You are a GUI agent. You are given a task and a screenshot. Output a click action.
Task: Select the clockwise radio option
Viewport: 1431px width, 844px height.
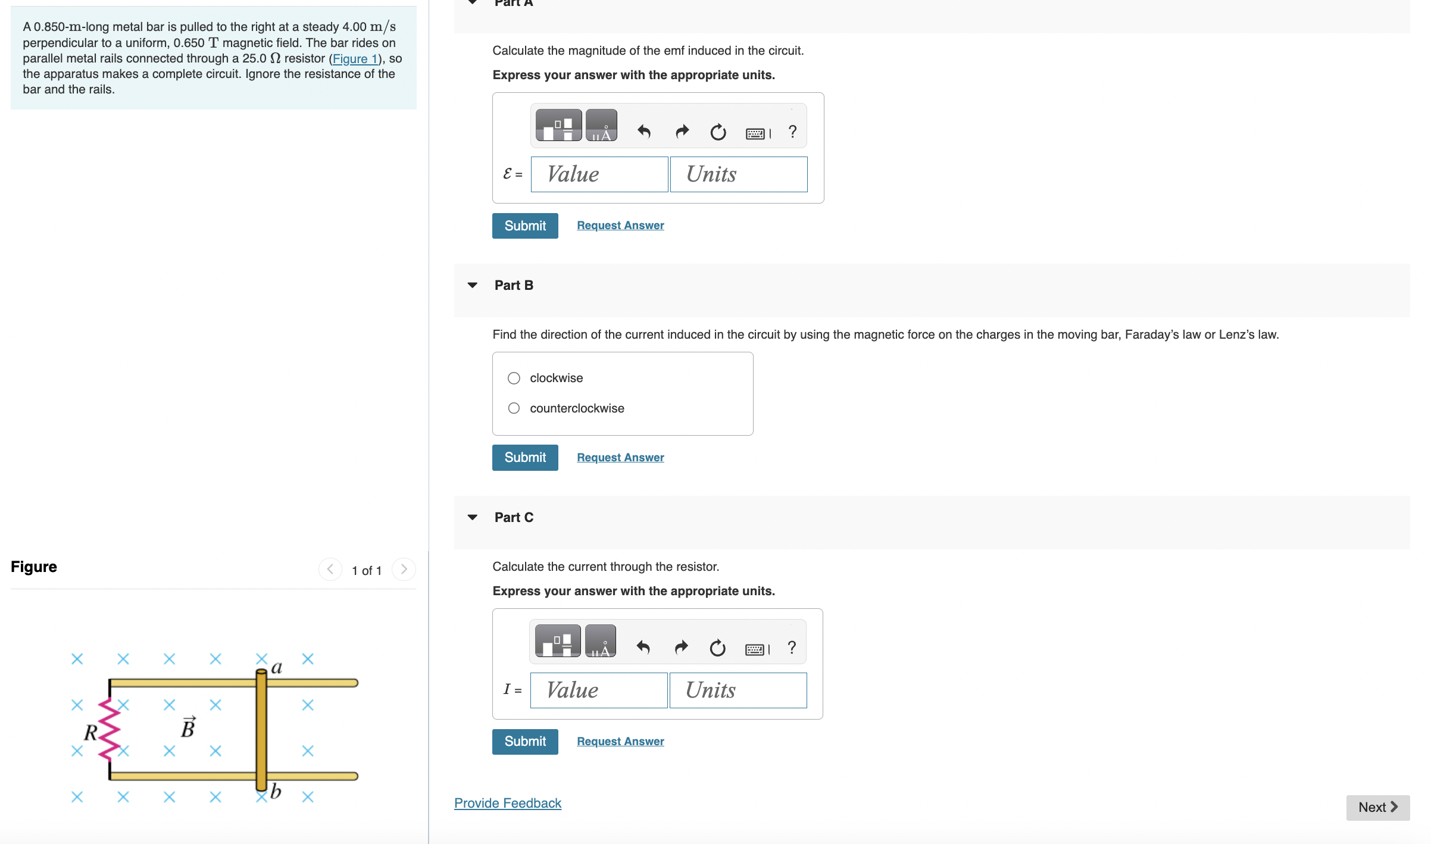pyautogui.click(x=514, y=378)
